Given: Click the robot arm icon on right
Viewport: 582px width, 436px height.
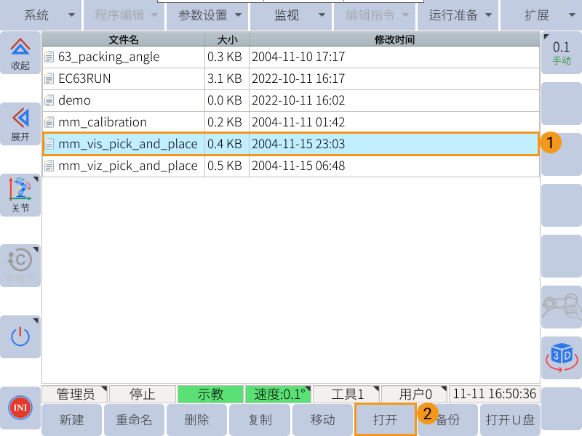Looking at the screenshot, I should (x=562, y=307).
